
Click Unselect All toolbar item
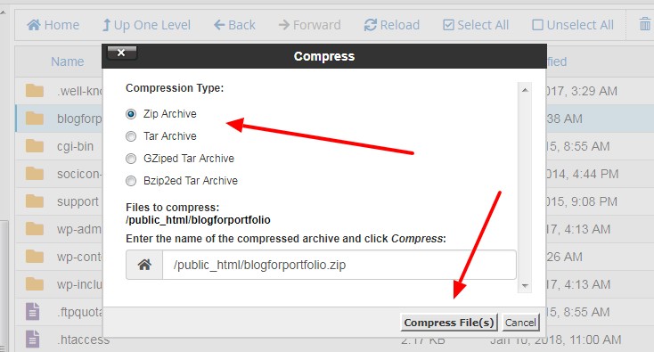(x=573, y=25)
